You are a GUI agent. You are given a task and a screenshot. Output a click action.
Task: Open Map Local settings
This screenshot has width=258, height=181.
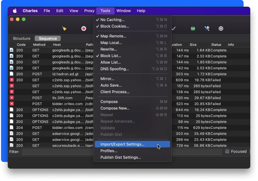coord(132,43)
